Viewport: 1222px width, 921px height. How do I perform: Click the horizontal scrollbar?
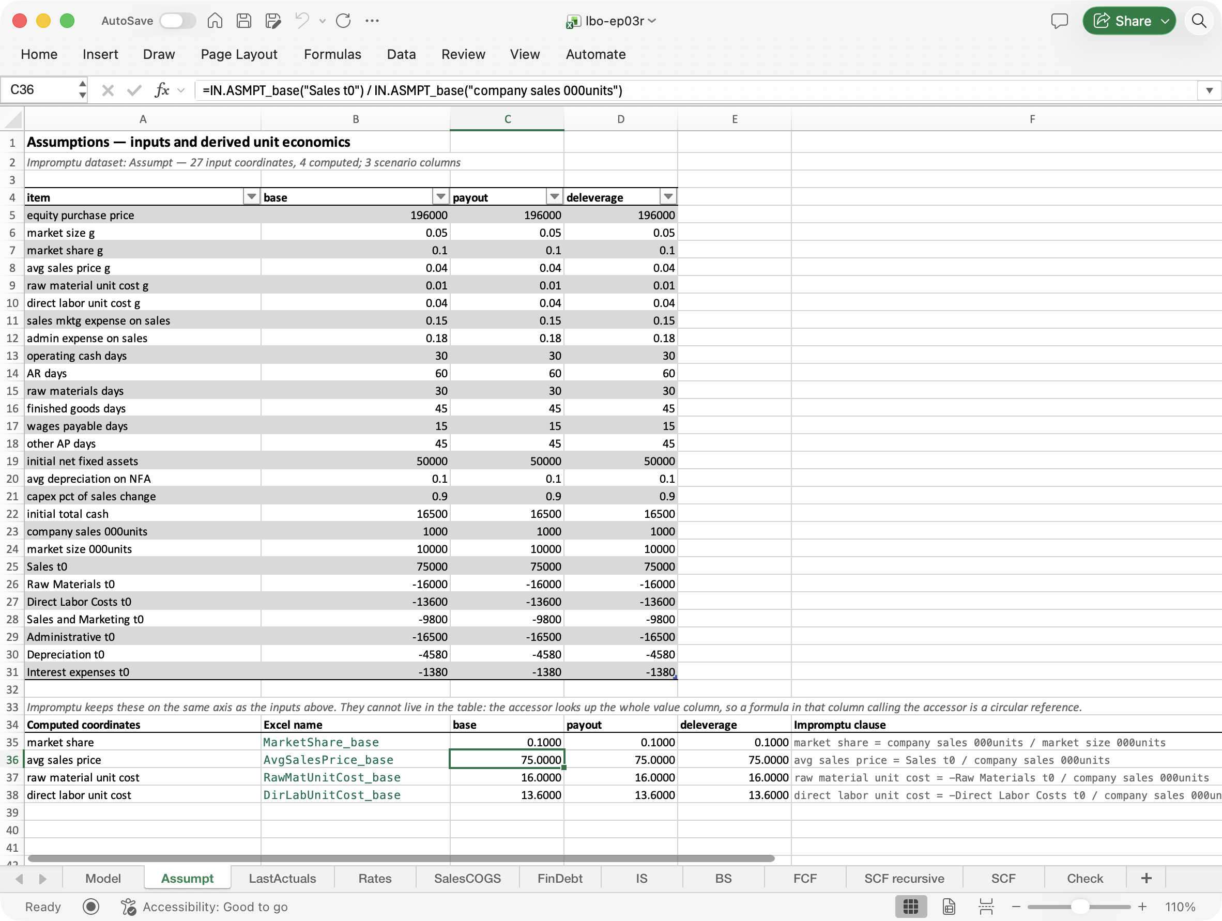click(x=401, y=858)
